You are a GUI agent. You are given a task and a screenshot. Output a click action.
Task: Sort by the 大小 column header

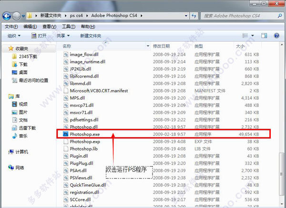tap(240, 46)
